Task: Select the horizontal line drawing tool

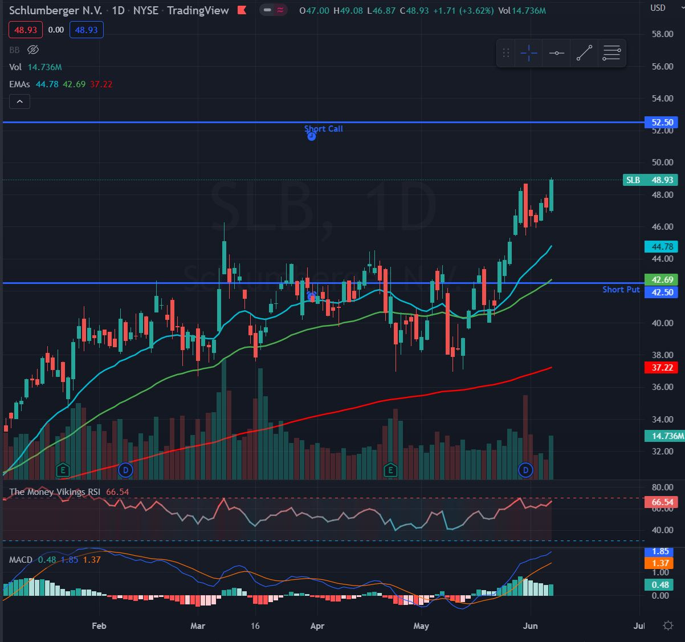Action: click(x=557, y=54)
